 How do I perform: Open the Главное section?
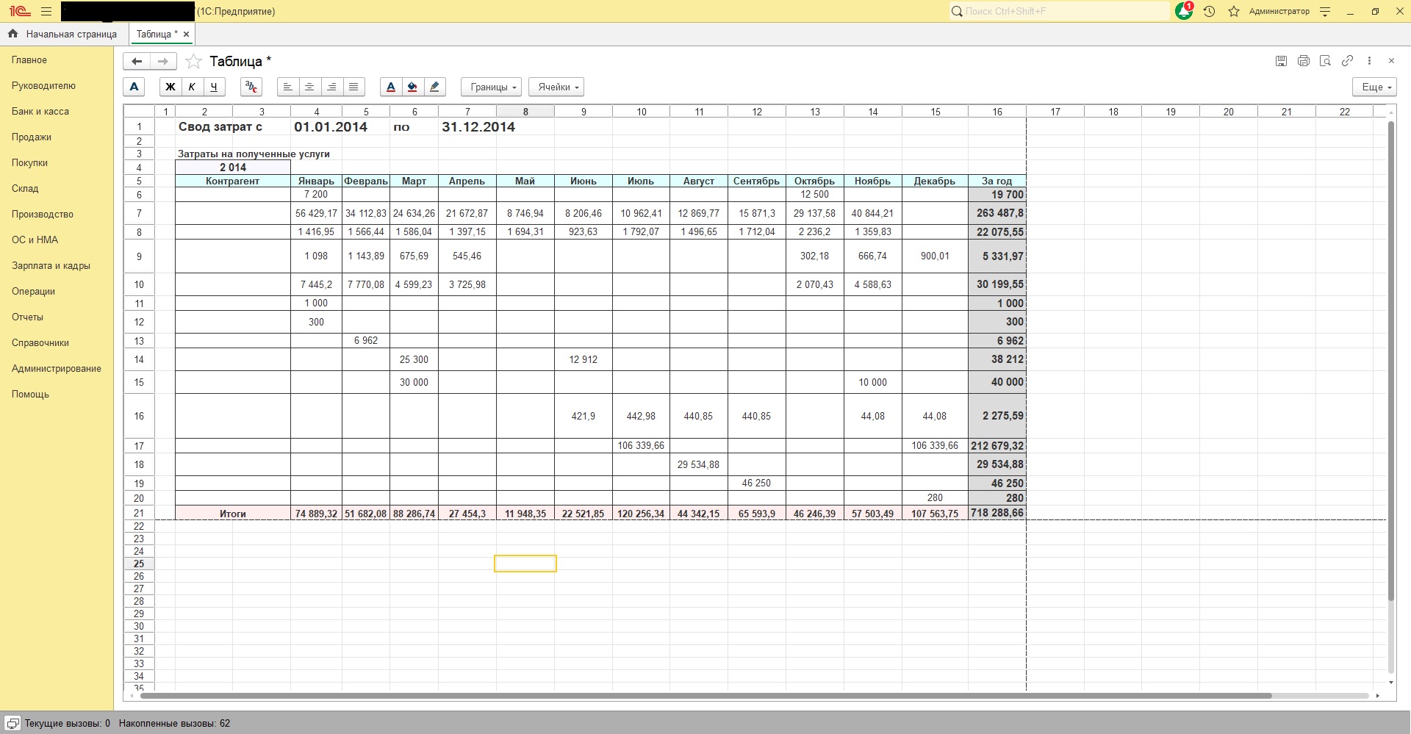29,60
